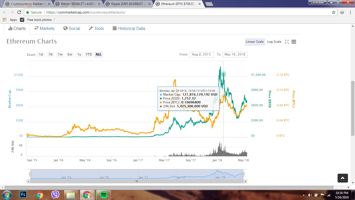The image size is (355, 200).
Task: Edit the From date field
Action: [201, 54]
